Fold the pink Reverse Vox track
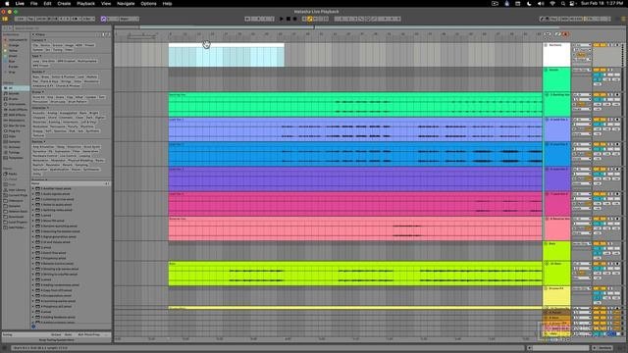The width and height of the screenshot is (628, 353). click(547, 219)
